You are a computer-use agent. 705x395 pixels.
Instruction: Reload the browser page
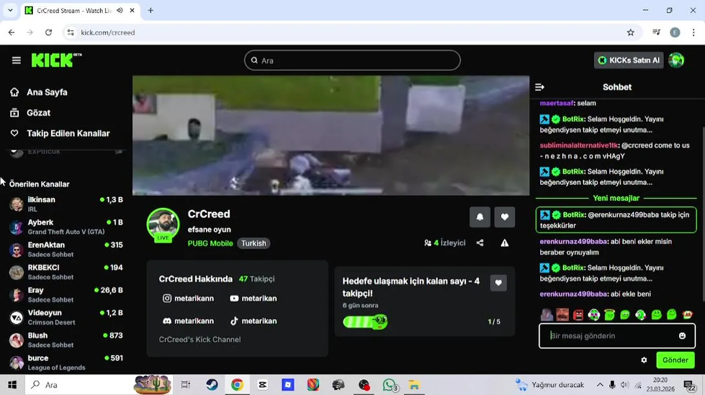point(48,32)
